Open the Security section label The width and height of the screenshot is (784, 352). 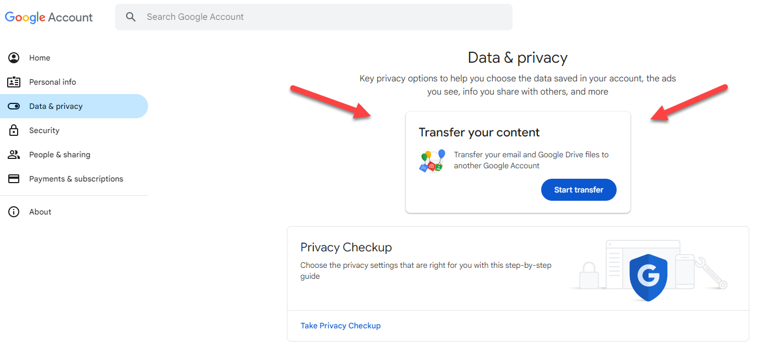[44, 130]
